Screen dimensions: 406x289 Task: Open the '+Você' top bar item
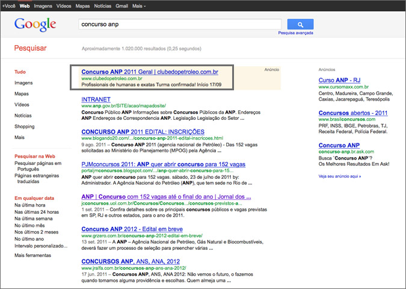(x=8, y=5)
